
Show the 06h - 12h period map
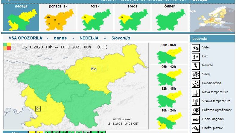[169, 75]
